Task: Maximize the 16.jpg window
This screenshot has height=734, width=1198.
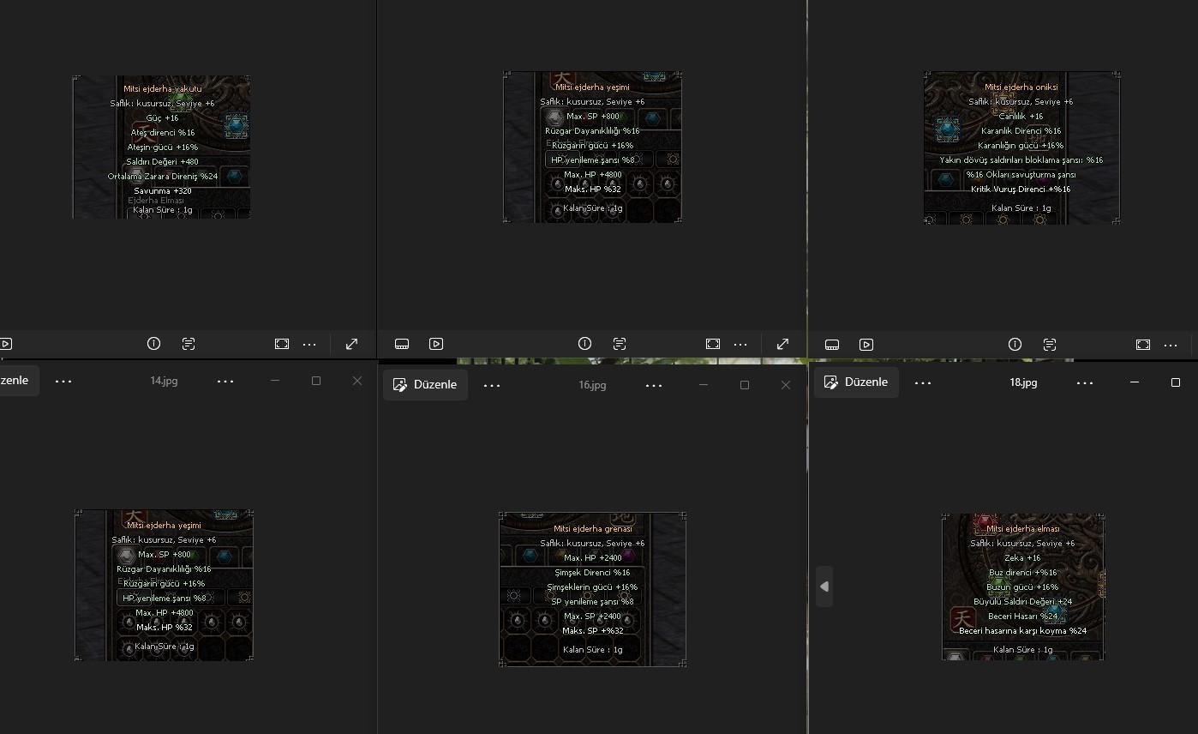Action: tap(745, 385)
